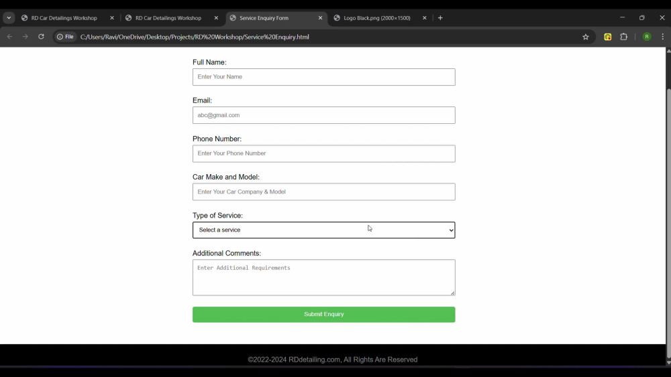The image size is (671, 377).
Task: Open the tab search dropdown arrow
Action: click(9, 18)
